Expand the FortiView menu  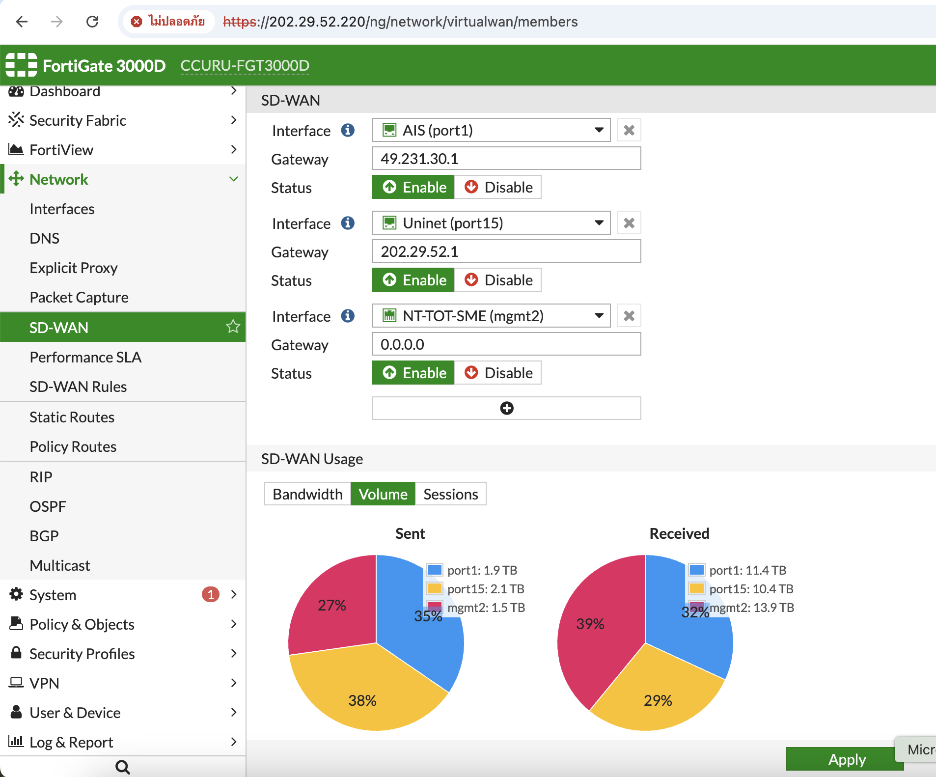234,149
